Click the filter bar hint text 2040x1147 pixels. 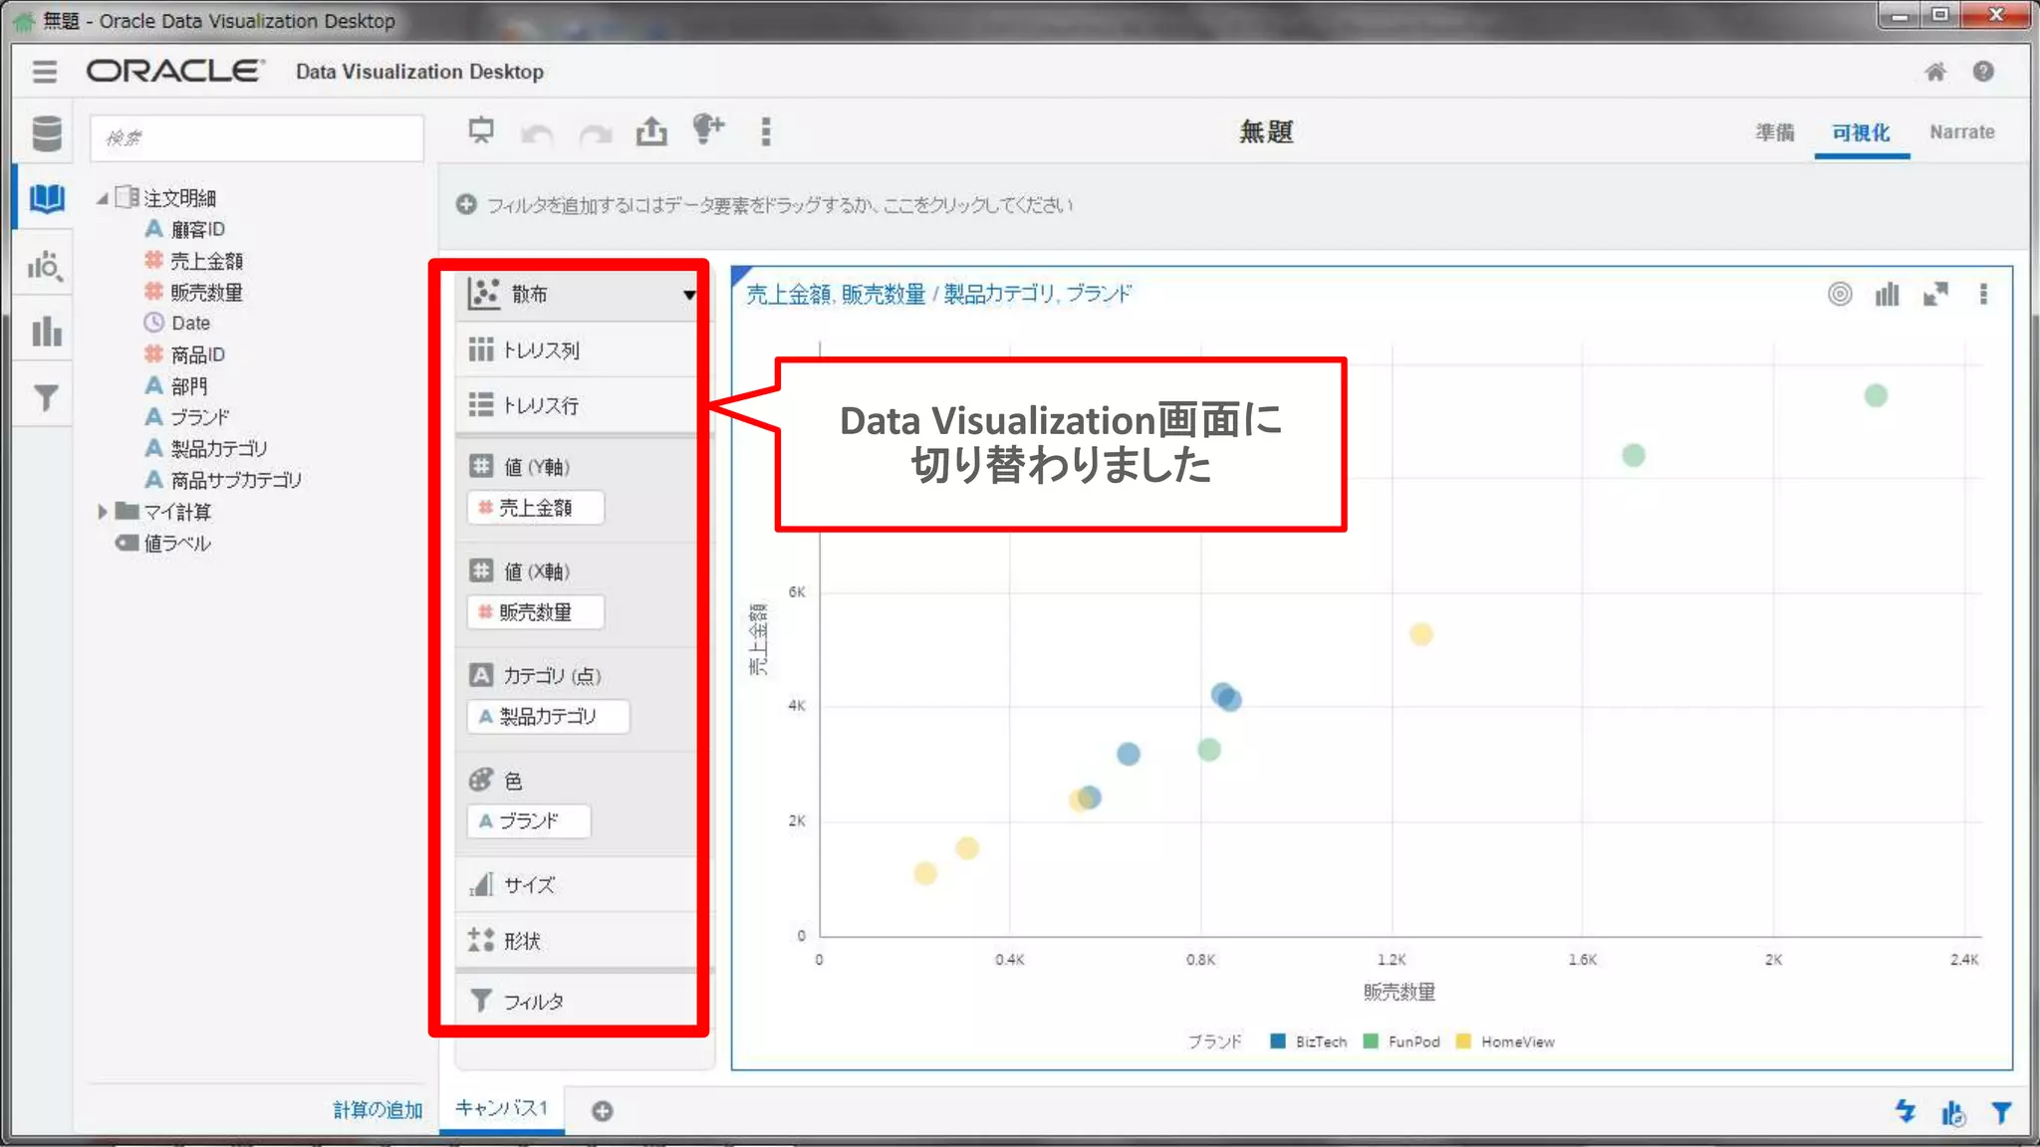click(780, 205)
